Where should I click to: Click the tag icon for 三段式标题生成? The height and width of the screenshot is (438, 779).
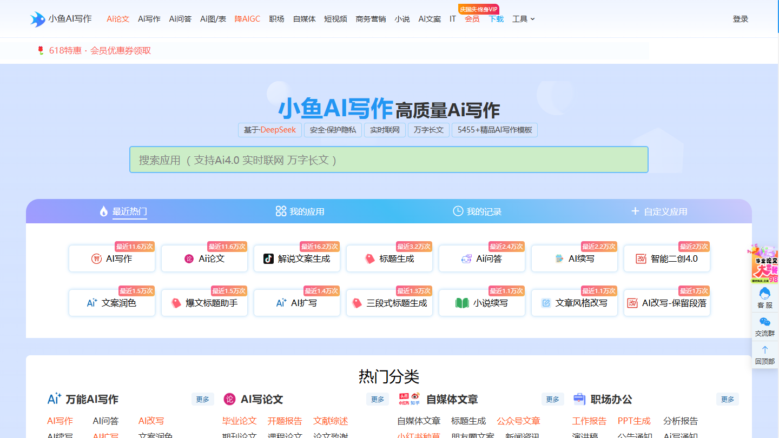357,303
